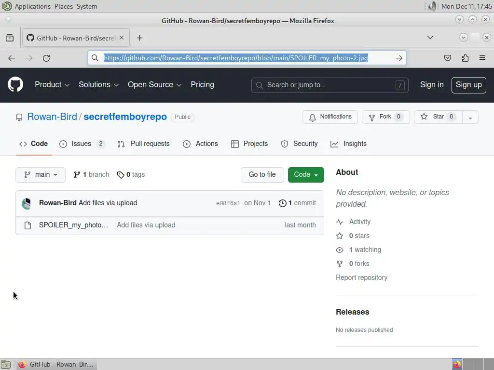
Task: Click Firefox icon in bottom-right panel
Action: click(457, 364)
